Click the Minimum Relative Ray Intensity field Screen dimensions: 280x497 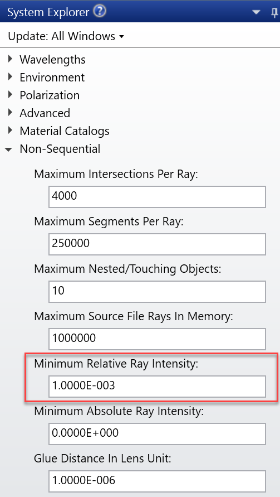coord(157,387)
